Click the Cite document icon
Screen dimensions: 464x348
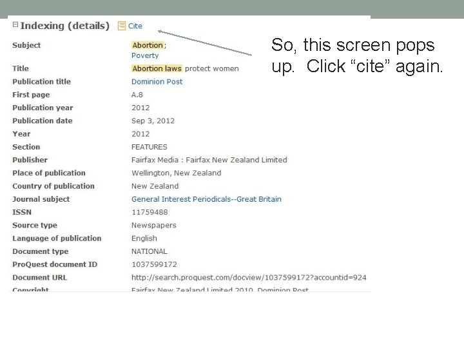click(121, 26)
